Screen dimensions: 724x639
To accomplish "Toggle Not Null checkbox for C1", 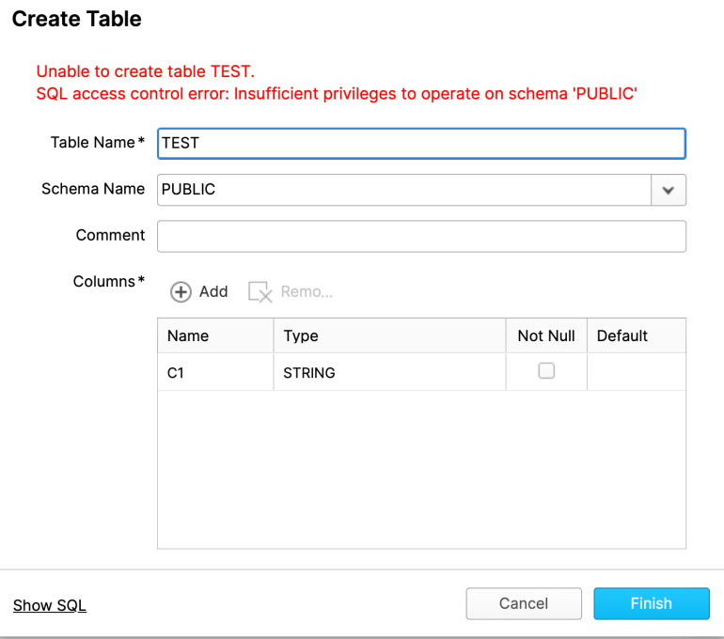I will (x=546, y=371).
